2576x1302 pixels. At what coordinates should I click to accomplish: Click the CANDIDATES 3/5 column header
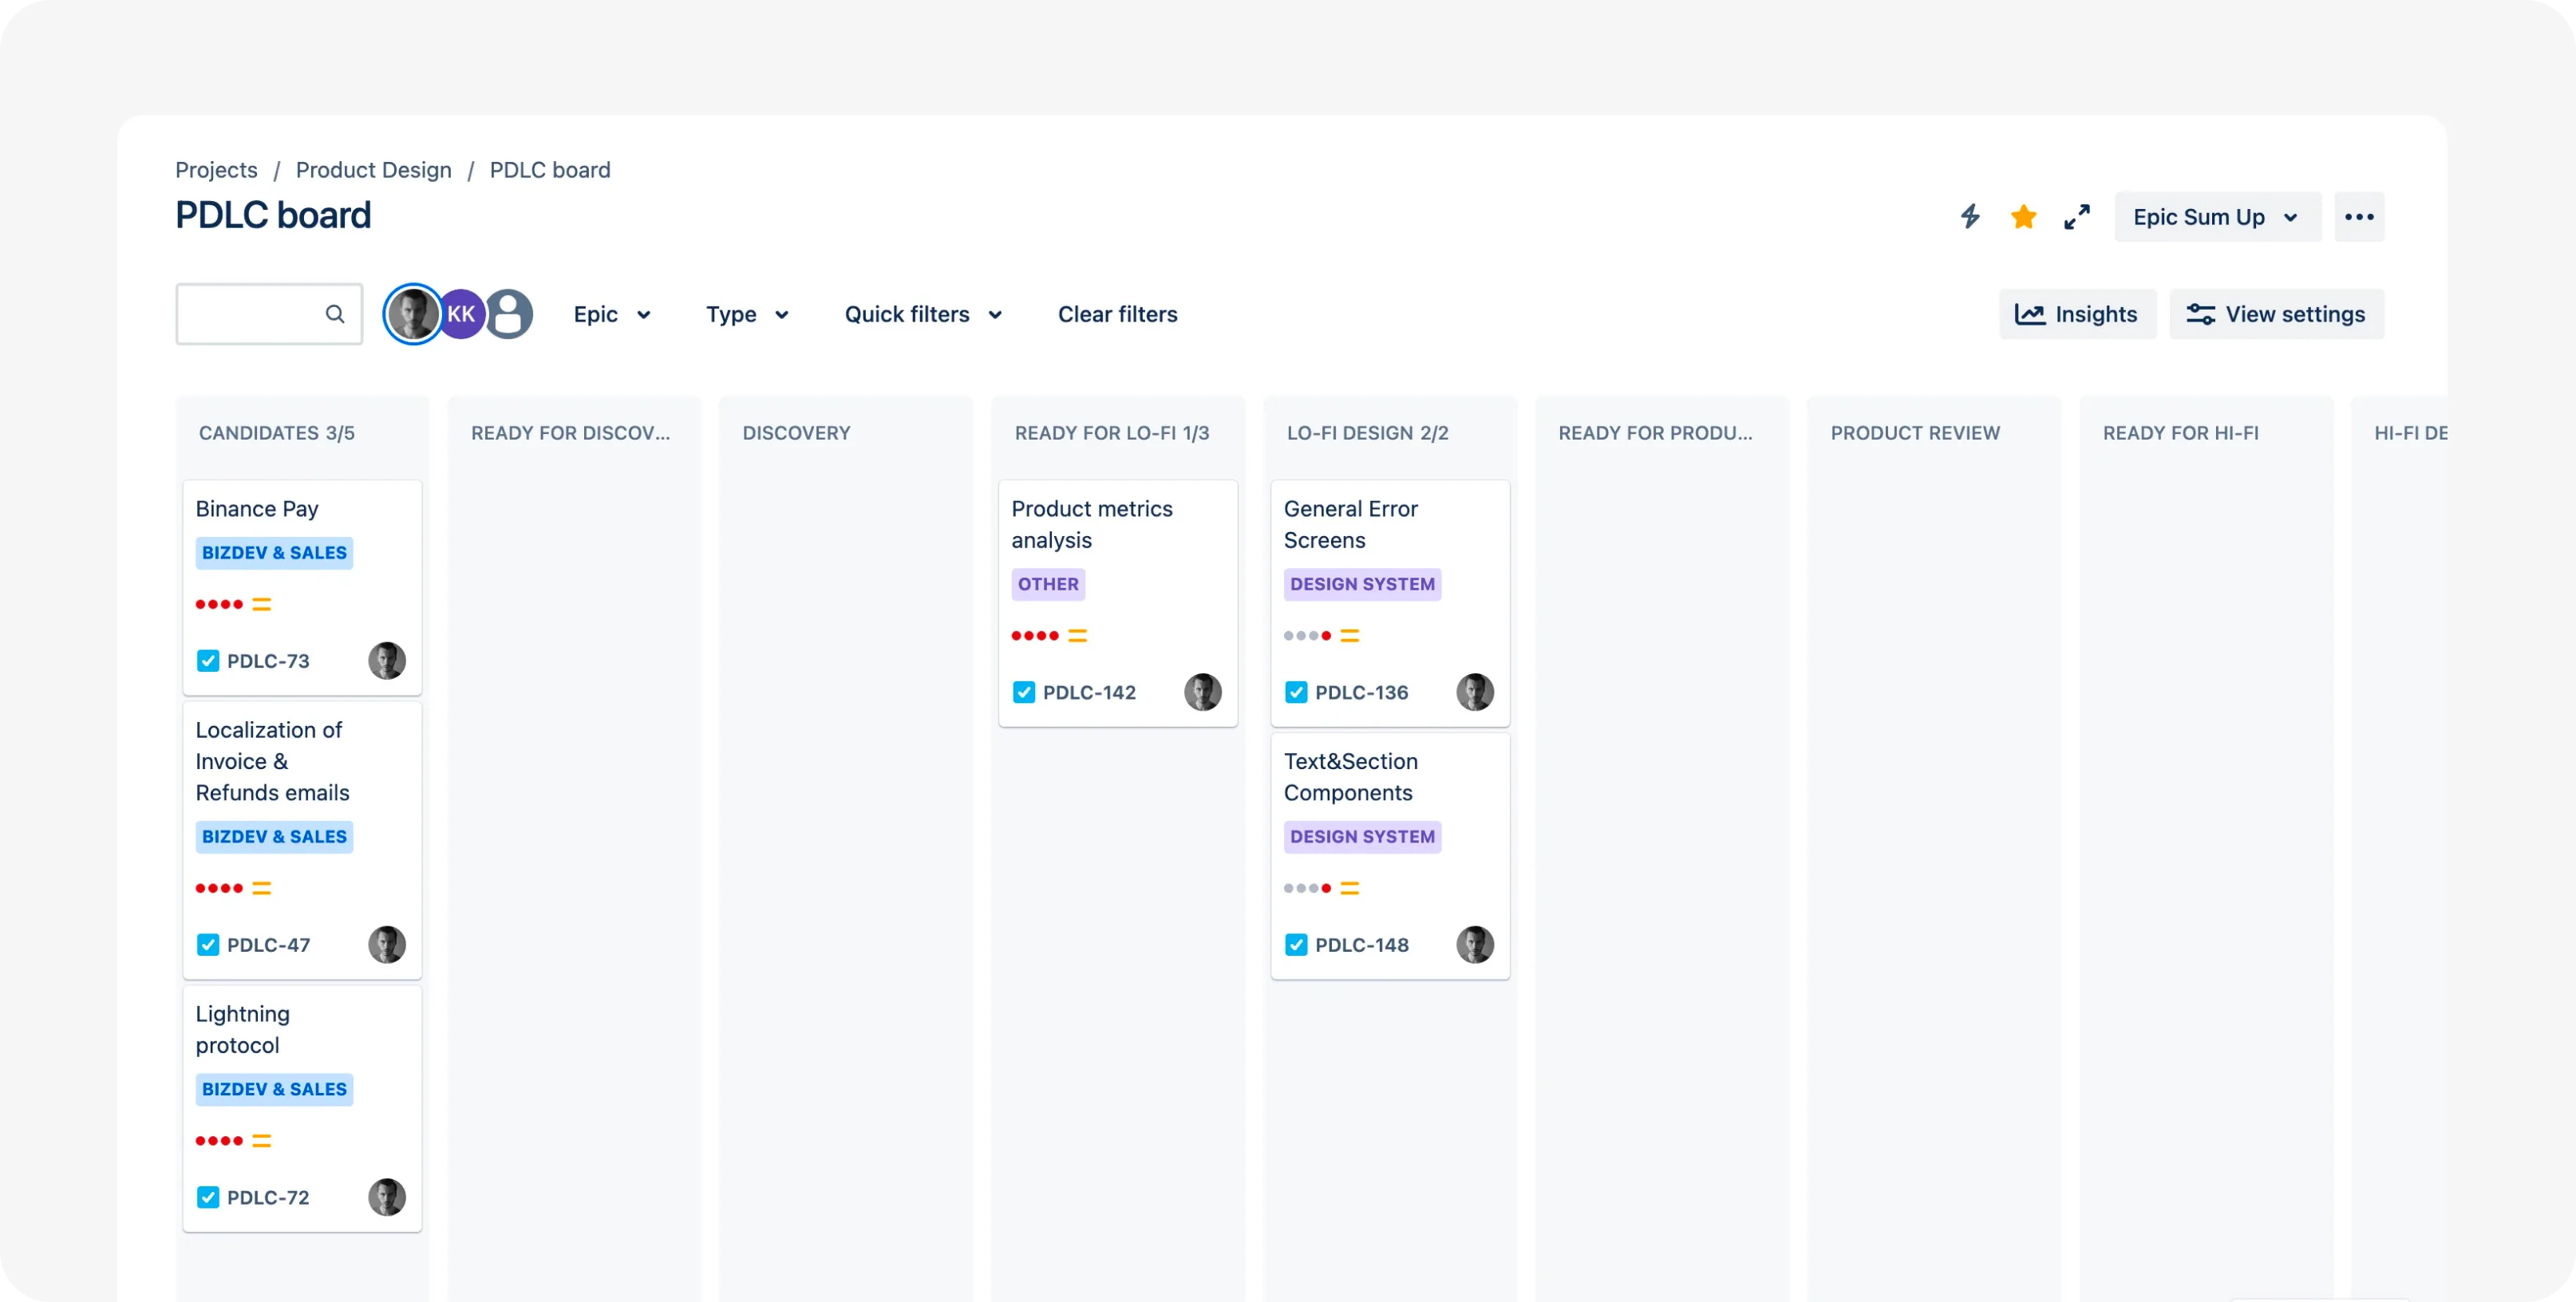[277, 433]
